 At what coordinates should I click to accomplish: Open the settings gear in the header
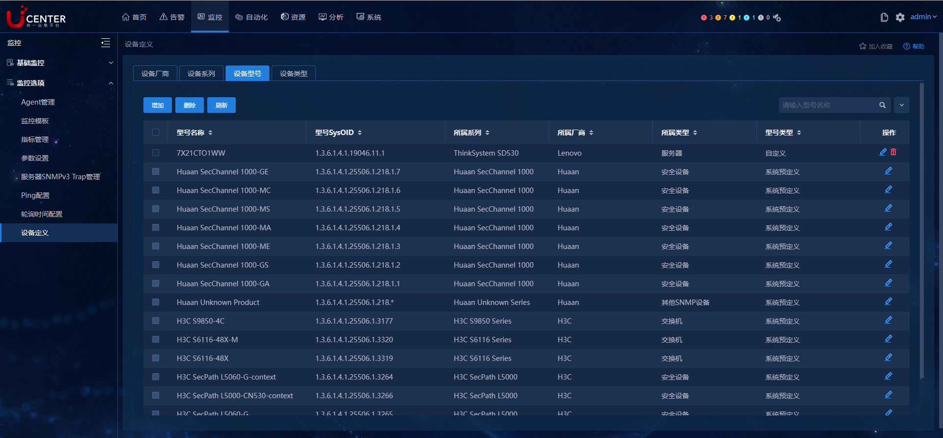click(900, 17)
